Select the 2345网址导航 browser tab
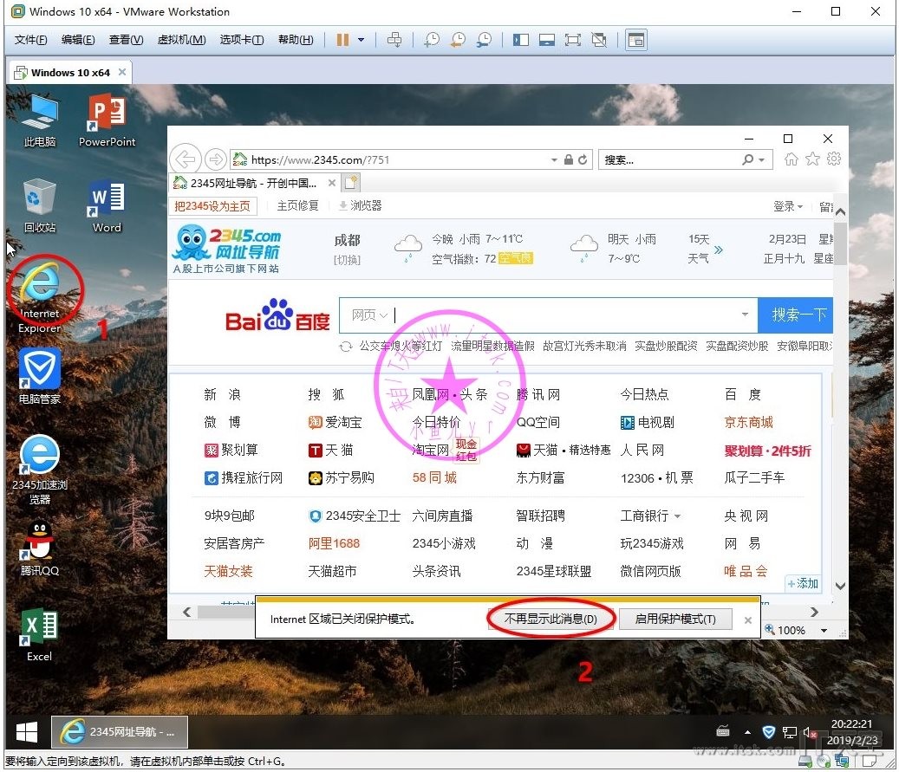Screen dimensions: 899x772 tap(253, 184)
